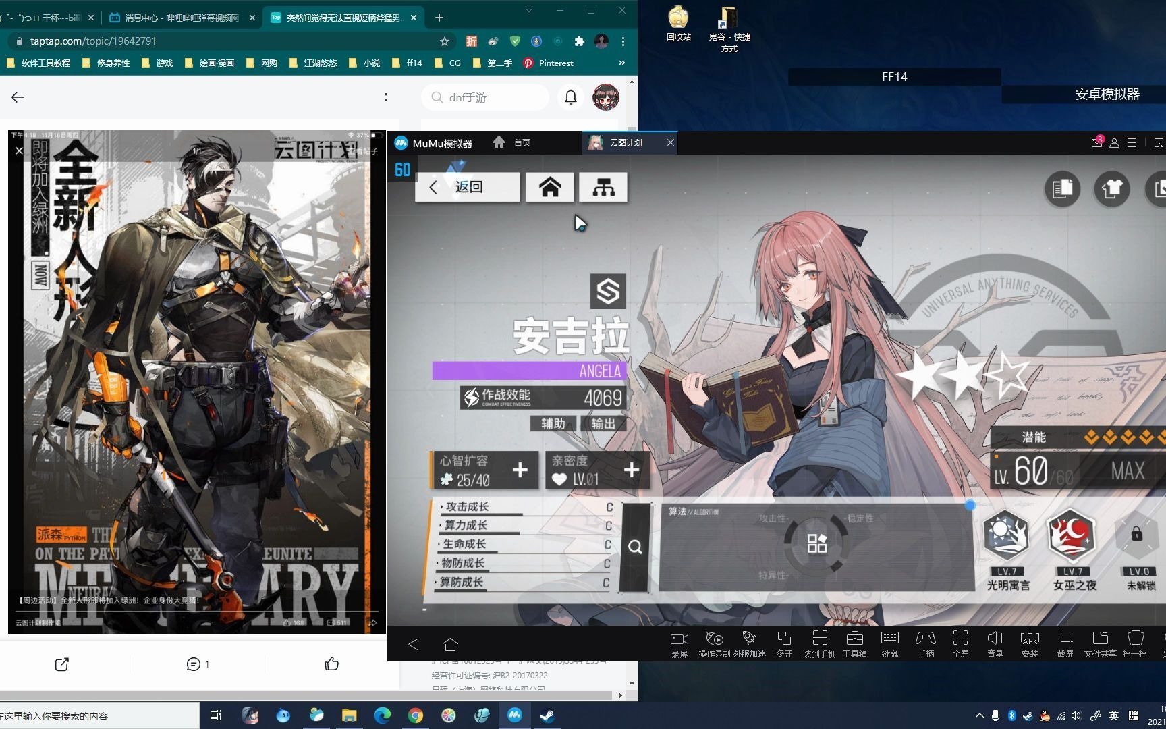Click the 返回 back button in game
1166x729 pixels.
[x=468, y=187]
